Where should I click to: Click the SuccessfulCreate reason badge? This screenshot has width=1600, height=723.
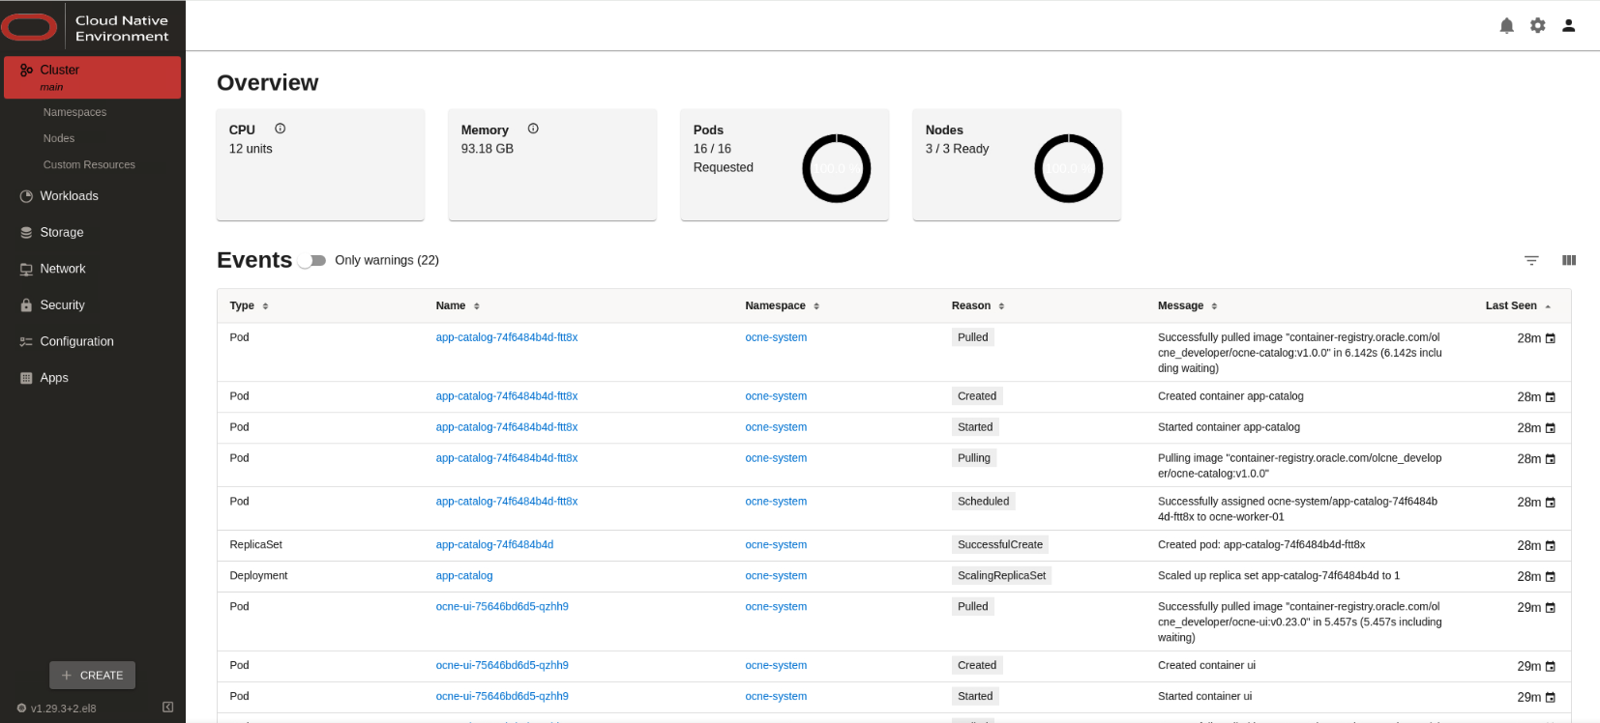[x=1000, y=545]
